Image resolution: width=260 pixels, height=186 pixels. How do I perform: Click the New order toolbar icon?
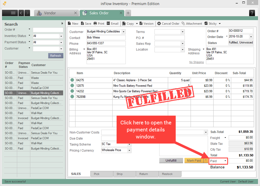[x=70, y=23]
